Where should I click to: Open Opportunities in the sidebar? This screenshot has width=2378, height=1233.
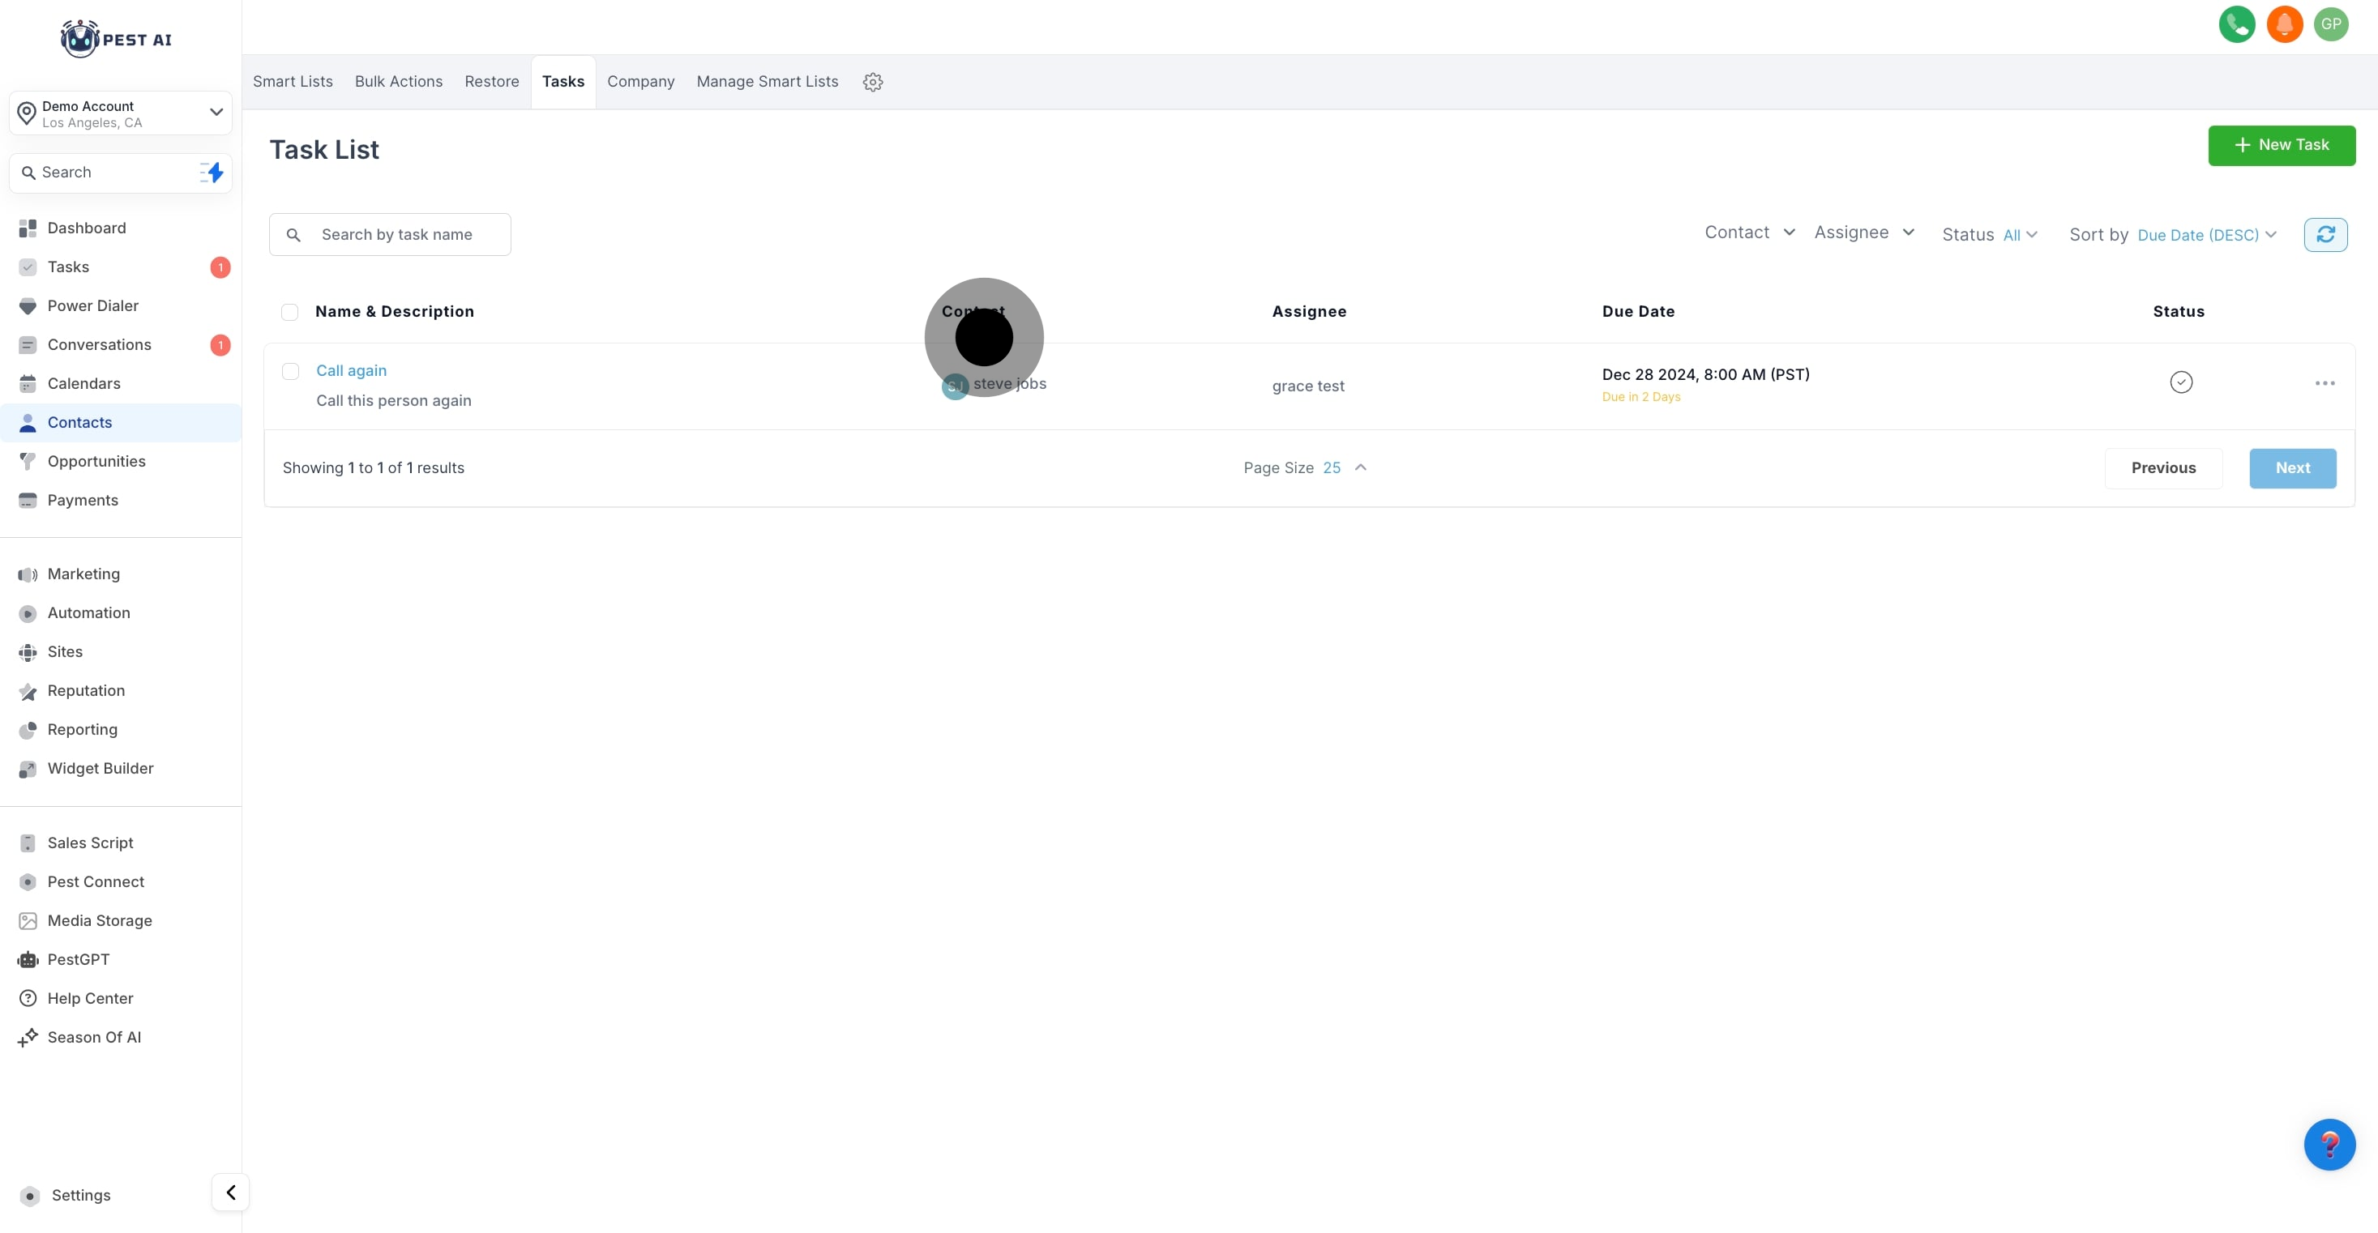(96, 462)
